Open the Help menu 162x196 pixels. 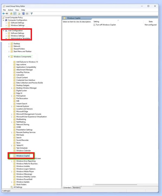(23, 10)
